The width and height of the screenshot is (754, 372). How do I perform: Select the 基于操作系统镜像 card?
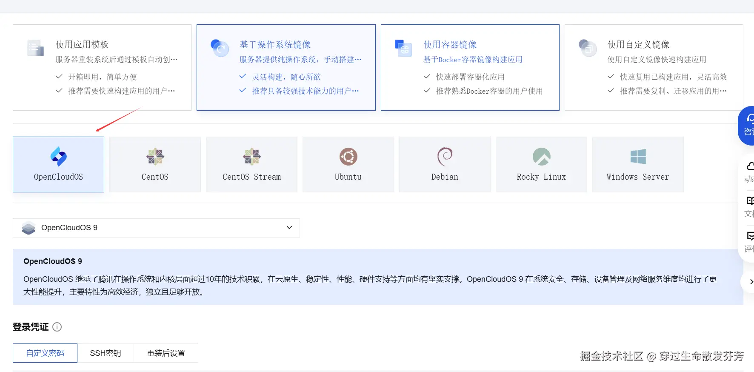pyautogui.click(x=286, y=67)
